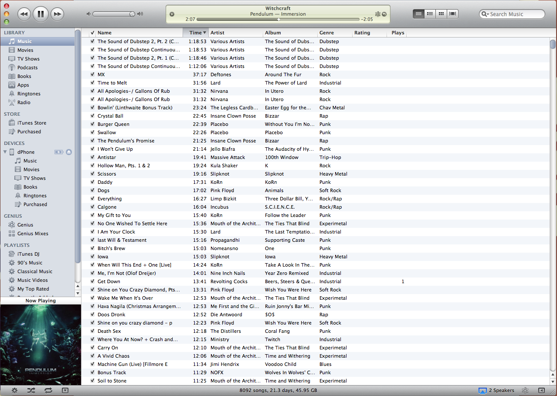
Task: Click the dPhone battery indicator
Action: (x=59, y=152)
